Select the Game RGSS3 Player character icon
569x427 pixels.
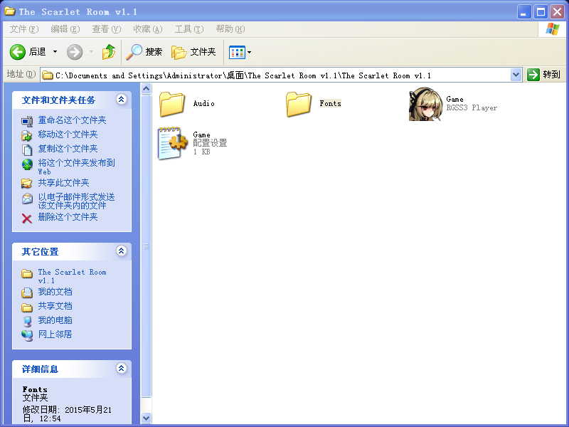[x=425, y=104]
